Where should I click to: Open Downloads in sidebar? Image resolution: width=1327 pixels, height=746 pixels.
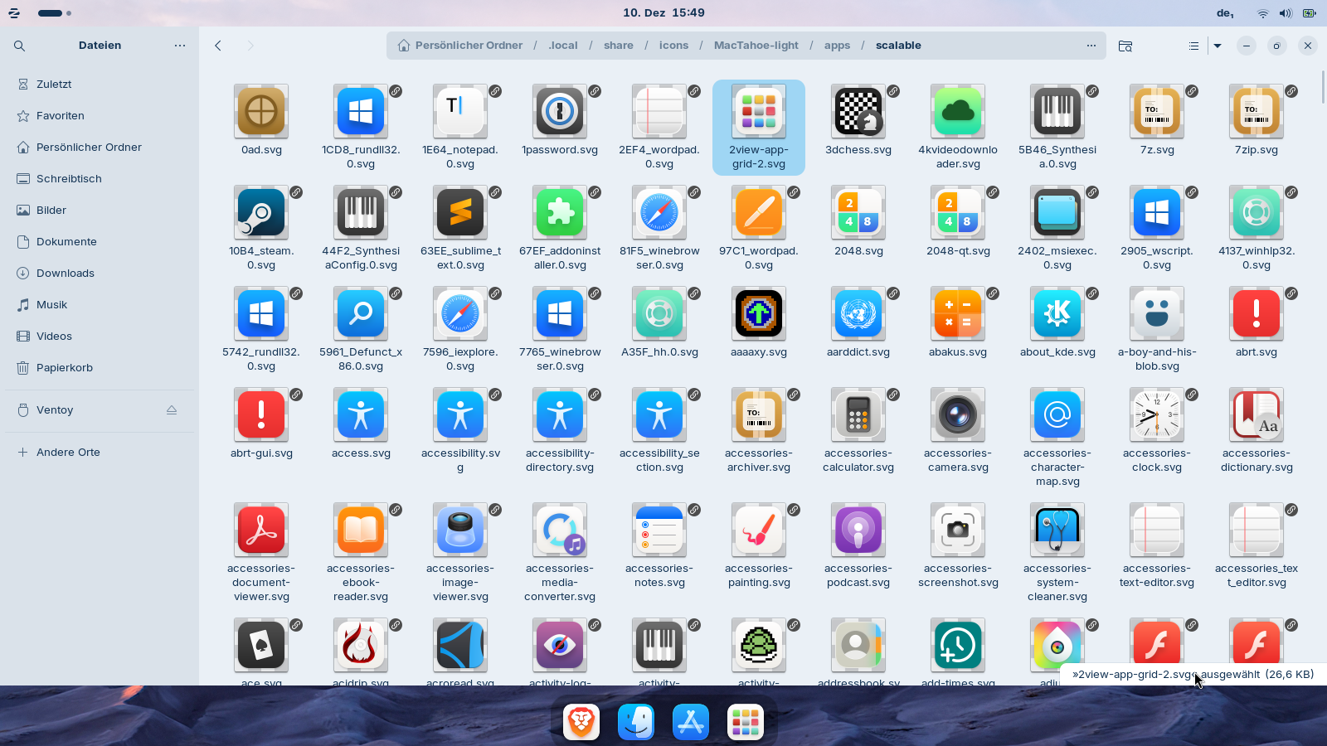click(x=66, y=273)
